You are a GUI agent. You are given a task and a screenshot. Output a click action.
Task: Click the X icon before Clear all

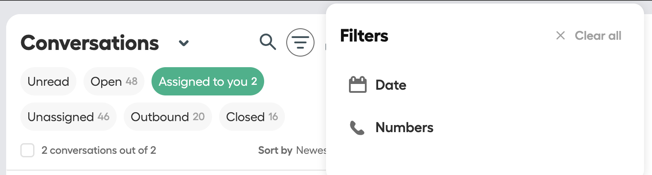(x=561, y=36)
